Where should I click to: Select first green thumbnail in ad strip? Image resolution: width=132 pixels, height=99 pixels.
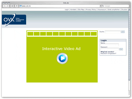coord(30,34)
